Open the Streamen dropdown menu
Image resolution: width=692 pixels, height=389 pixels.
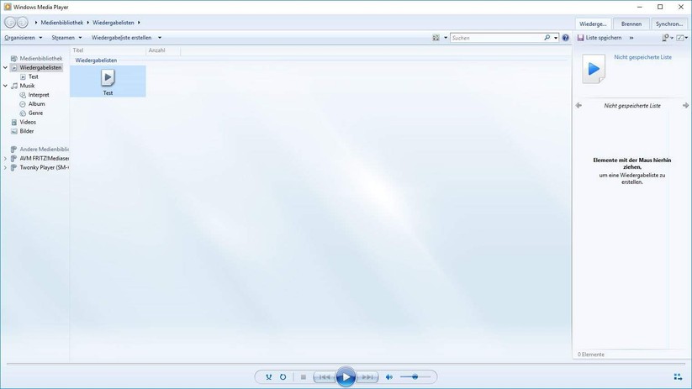(x=66, y=38)
